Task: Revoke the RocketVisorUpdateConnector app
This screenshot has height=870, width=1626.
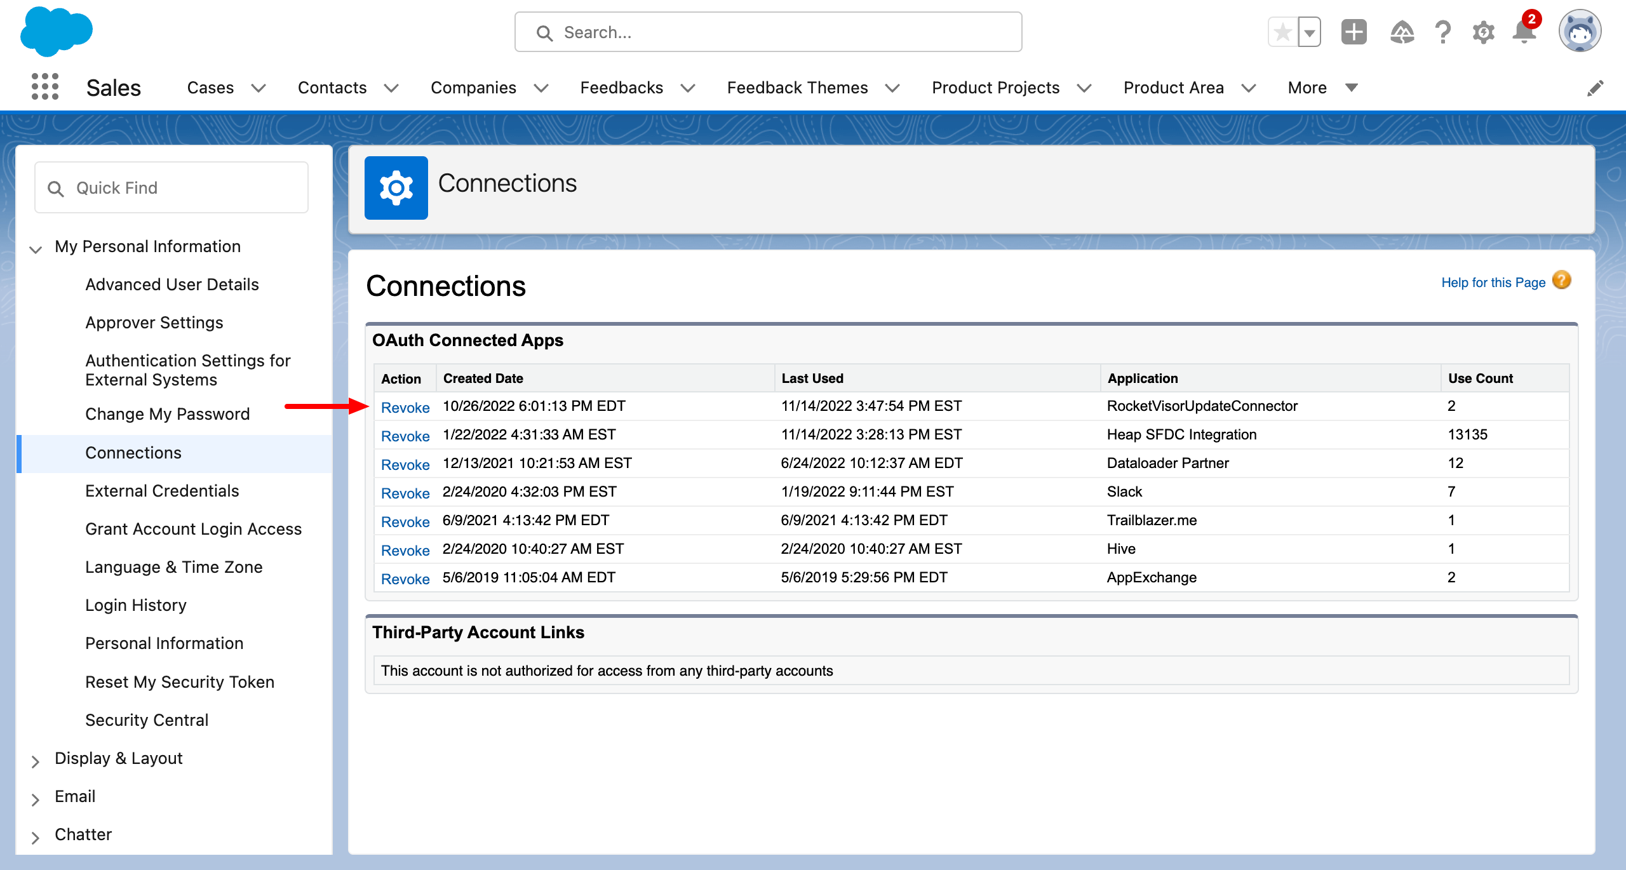Action: click(x=405, y=407)
